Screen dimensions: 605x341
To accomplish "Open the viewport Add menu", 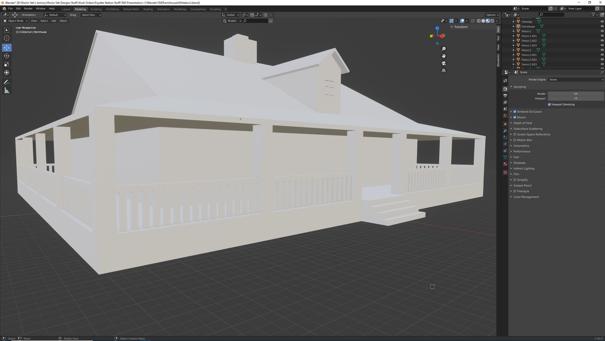I will tap(54, 21).
